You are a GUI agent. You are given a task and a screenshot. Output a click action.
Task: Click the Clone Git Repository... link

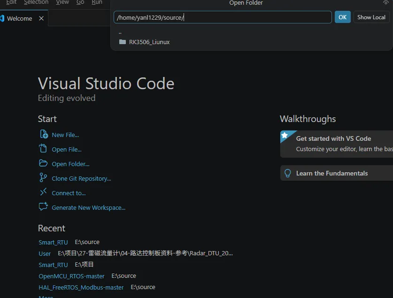81,178
